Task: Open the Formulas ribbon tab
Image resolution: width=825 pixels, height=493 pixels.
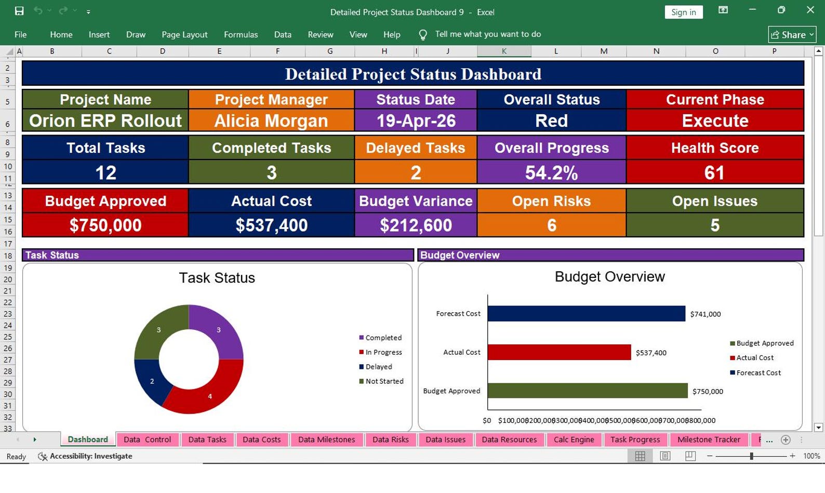Action: tap(241, 34)
